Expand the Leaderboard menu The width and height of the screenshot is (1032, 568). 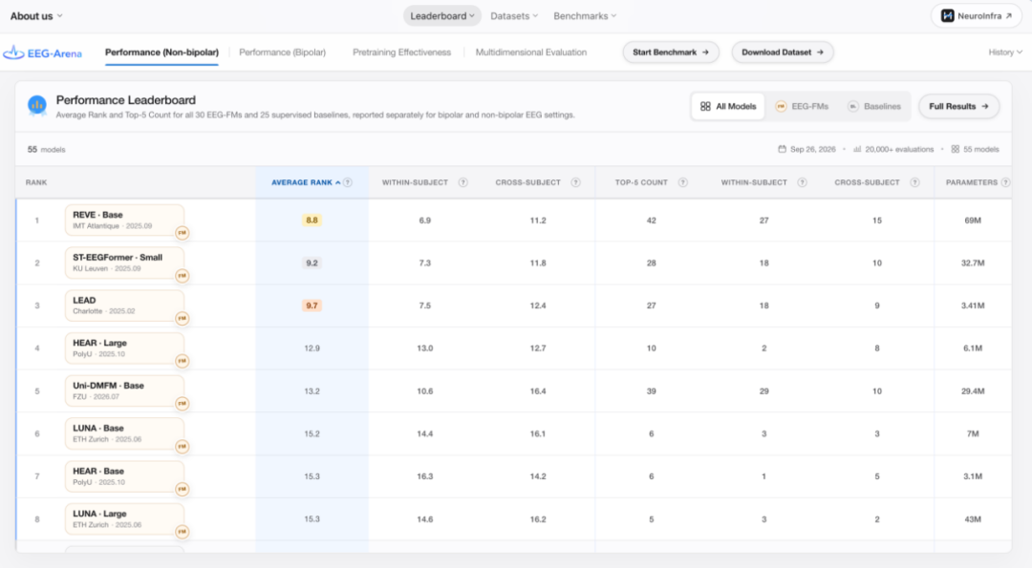click(x=442, y=16)
